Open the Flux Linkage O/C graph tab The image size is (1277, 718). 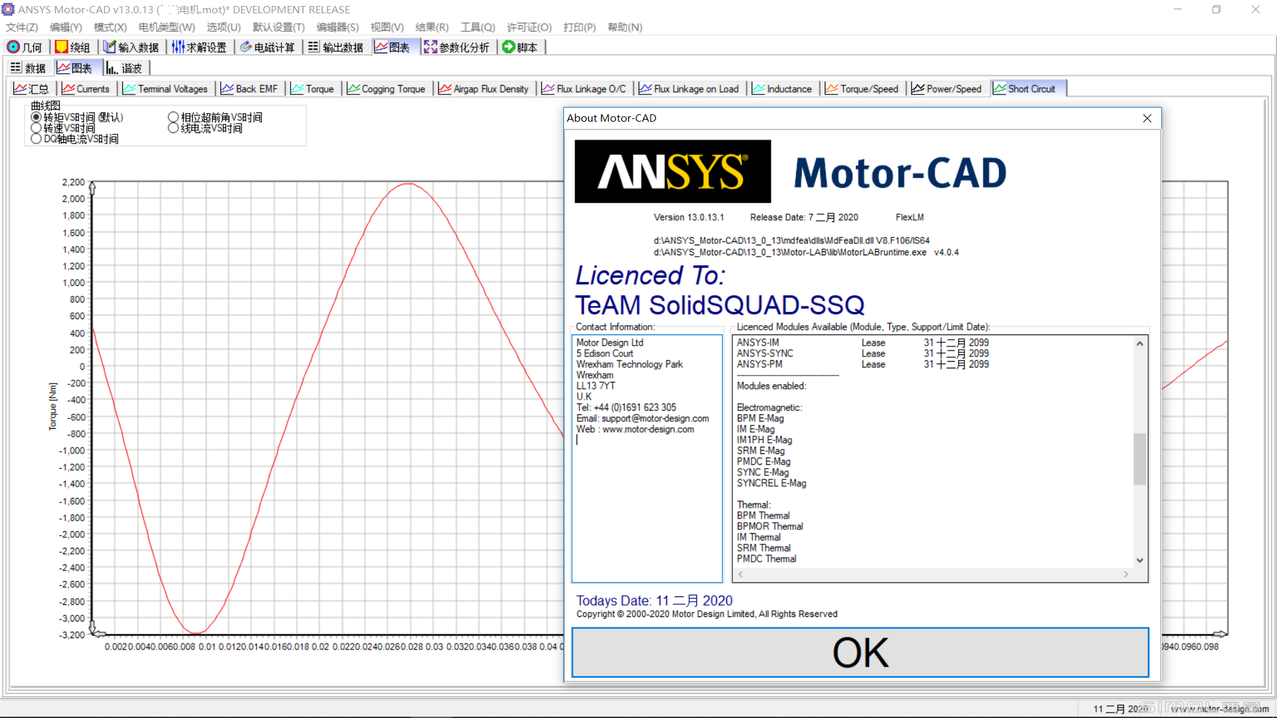[584, 88]
